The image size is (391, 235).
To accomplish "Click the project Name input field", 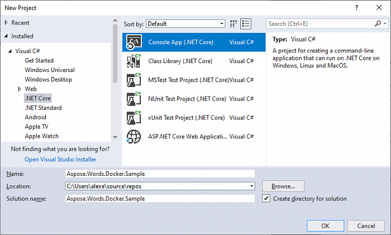I will tap(160, 174).
